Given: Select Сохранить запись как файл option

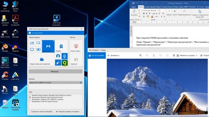Looking at the screenshot, I should click(30, 111).
